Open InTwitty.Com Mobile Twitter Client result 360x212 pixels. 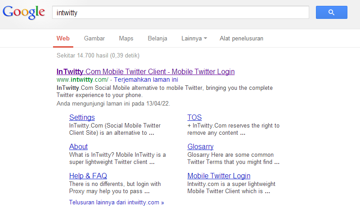point(146,71)
